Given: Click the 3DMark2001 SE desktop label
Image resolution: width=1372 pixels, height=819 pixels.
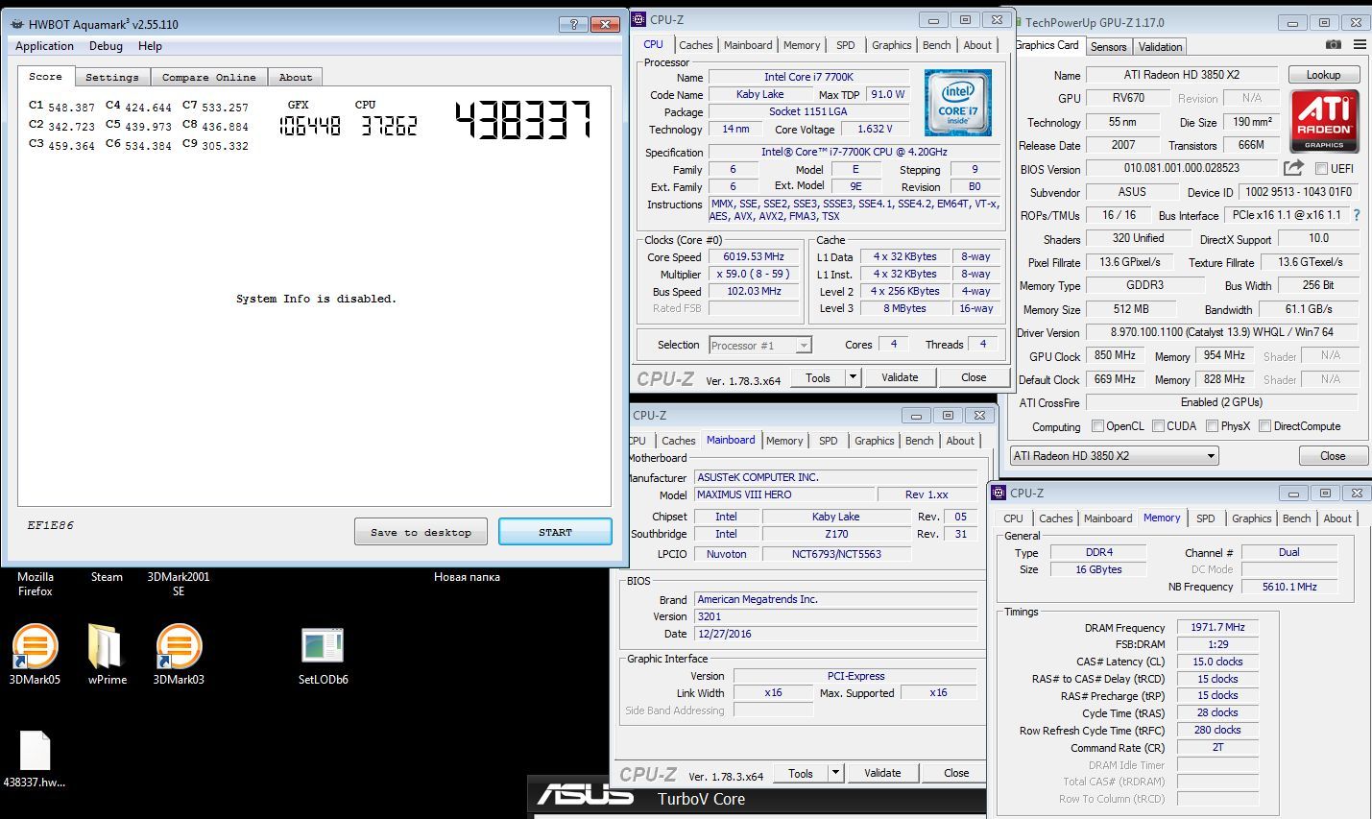Looking at the screenshot, I should coord(179,584).
